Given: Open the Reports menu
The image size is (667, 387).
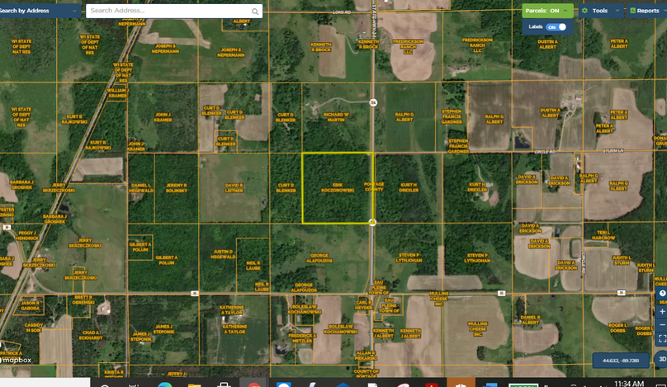Looking at the screenshot, I should coord(647,11).
